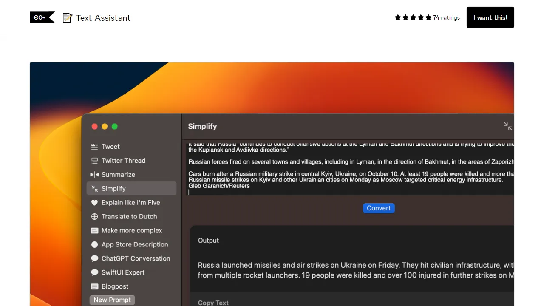
Task: Click the collapse arrows icon in Simplify header
Action: (508, 126)
